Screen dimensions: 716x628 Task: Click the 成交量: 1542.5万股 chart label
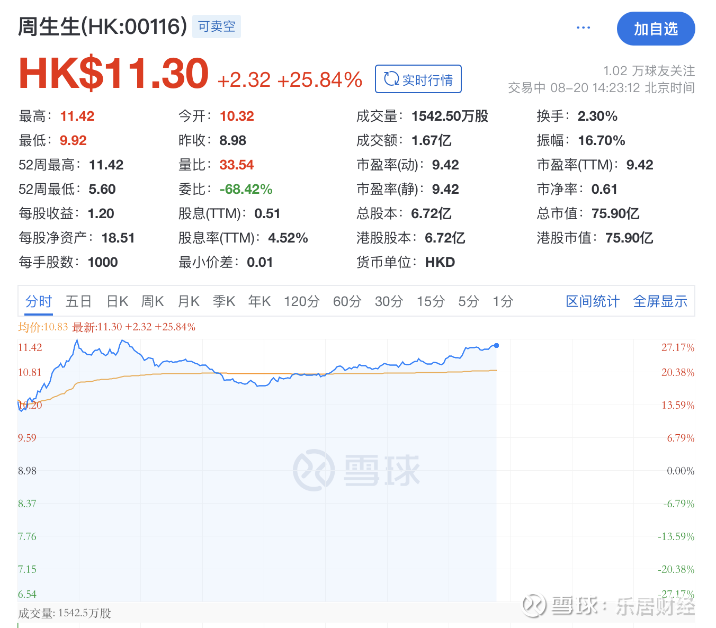click(65, 613)
